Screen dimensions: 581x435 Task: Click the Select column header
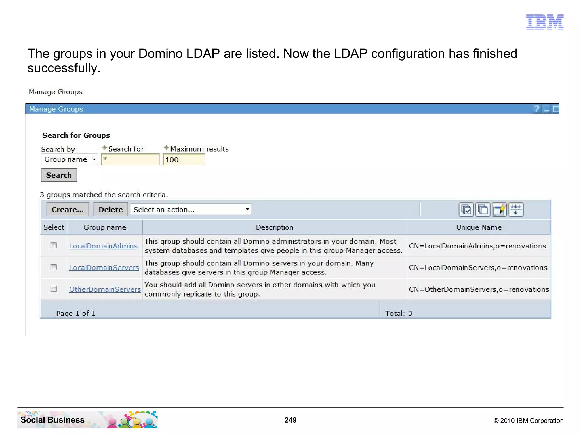click(54, 227)
